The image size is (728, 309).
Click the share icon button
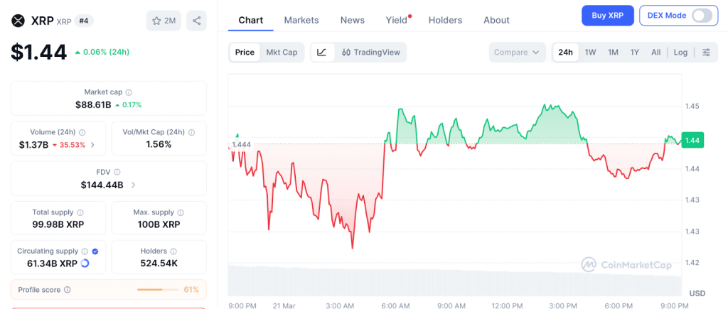[x=196, y=21]
